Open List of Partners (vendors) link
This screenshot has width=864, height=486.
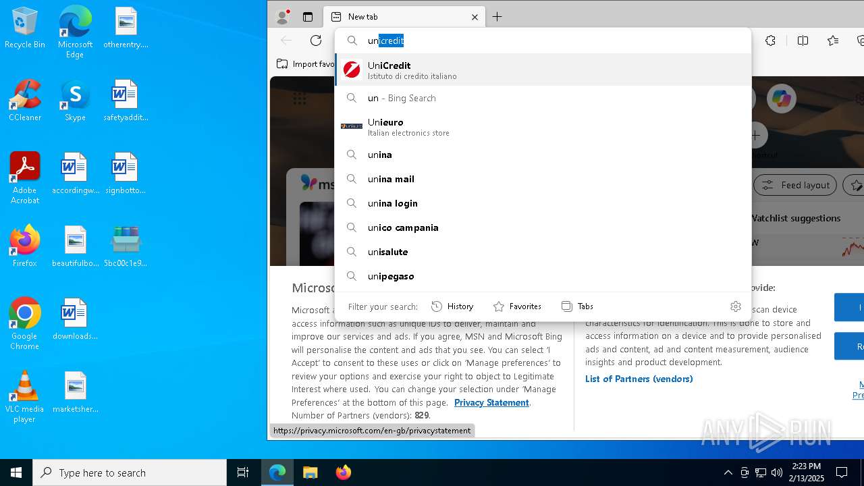click(639, 379)
